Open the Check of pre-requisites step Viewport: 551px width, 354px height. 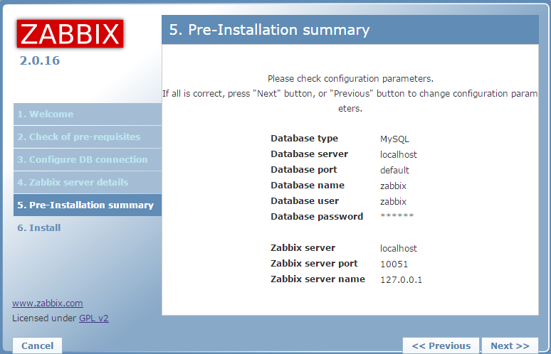coord(79,137)
